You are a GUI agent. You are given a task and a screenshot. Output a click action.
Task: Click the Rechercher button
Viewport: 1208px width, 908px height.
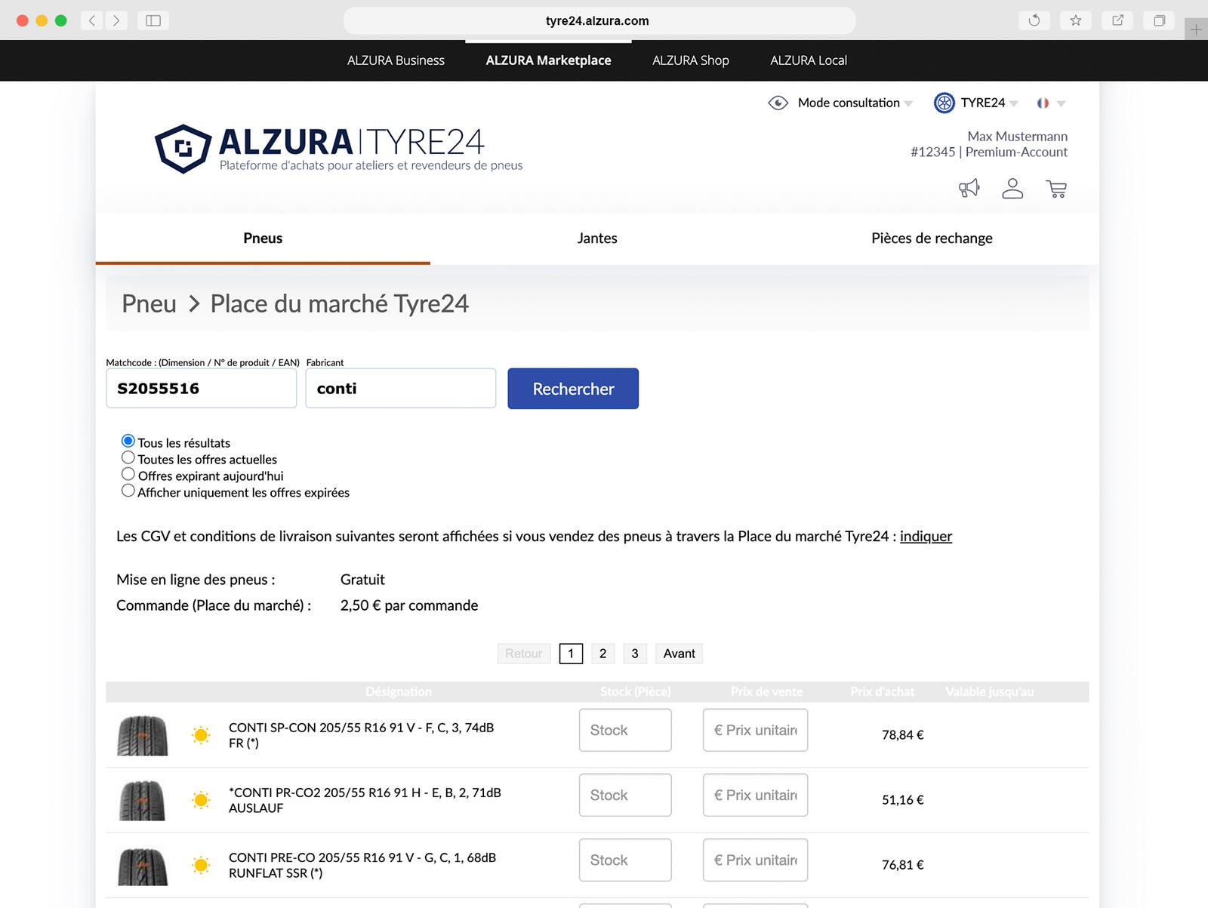573,389
